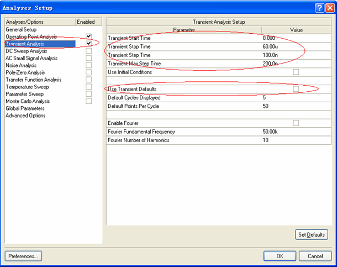Click the Enabled column header
337x267 pixels.
point(88,22)
